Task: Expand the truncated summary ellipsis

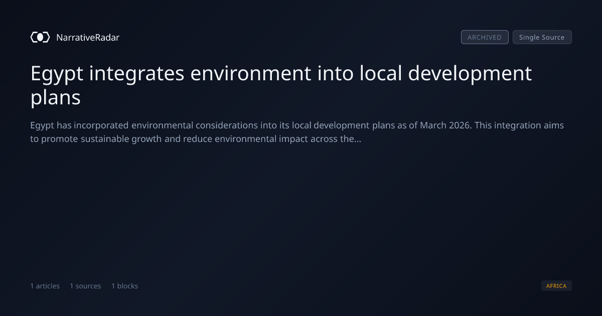Action: pos(358,140)
